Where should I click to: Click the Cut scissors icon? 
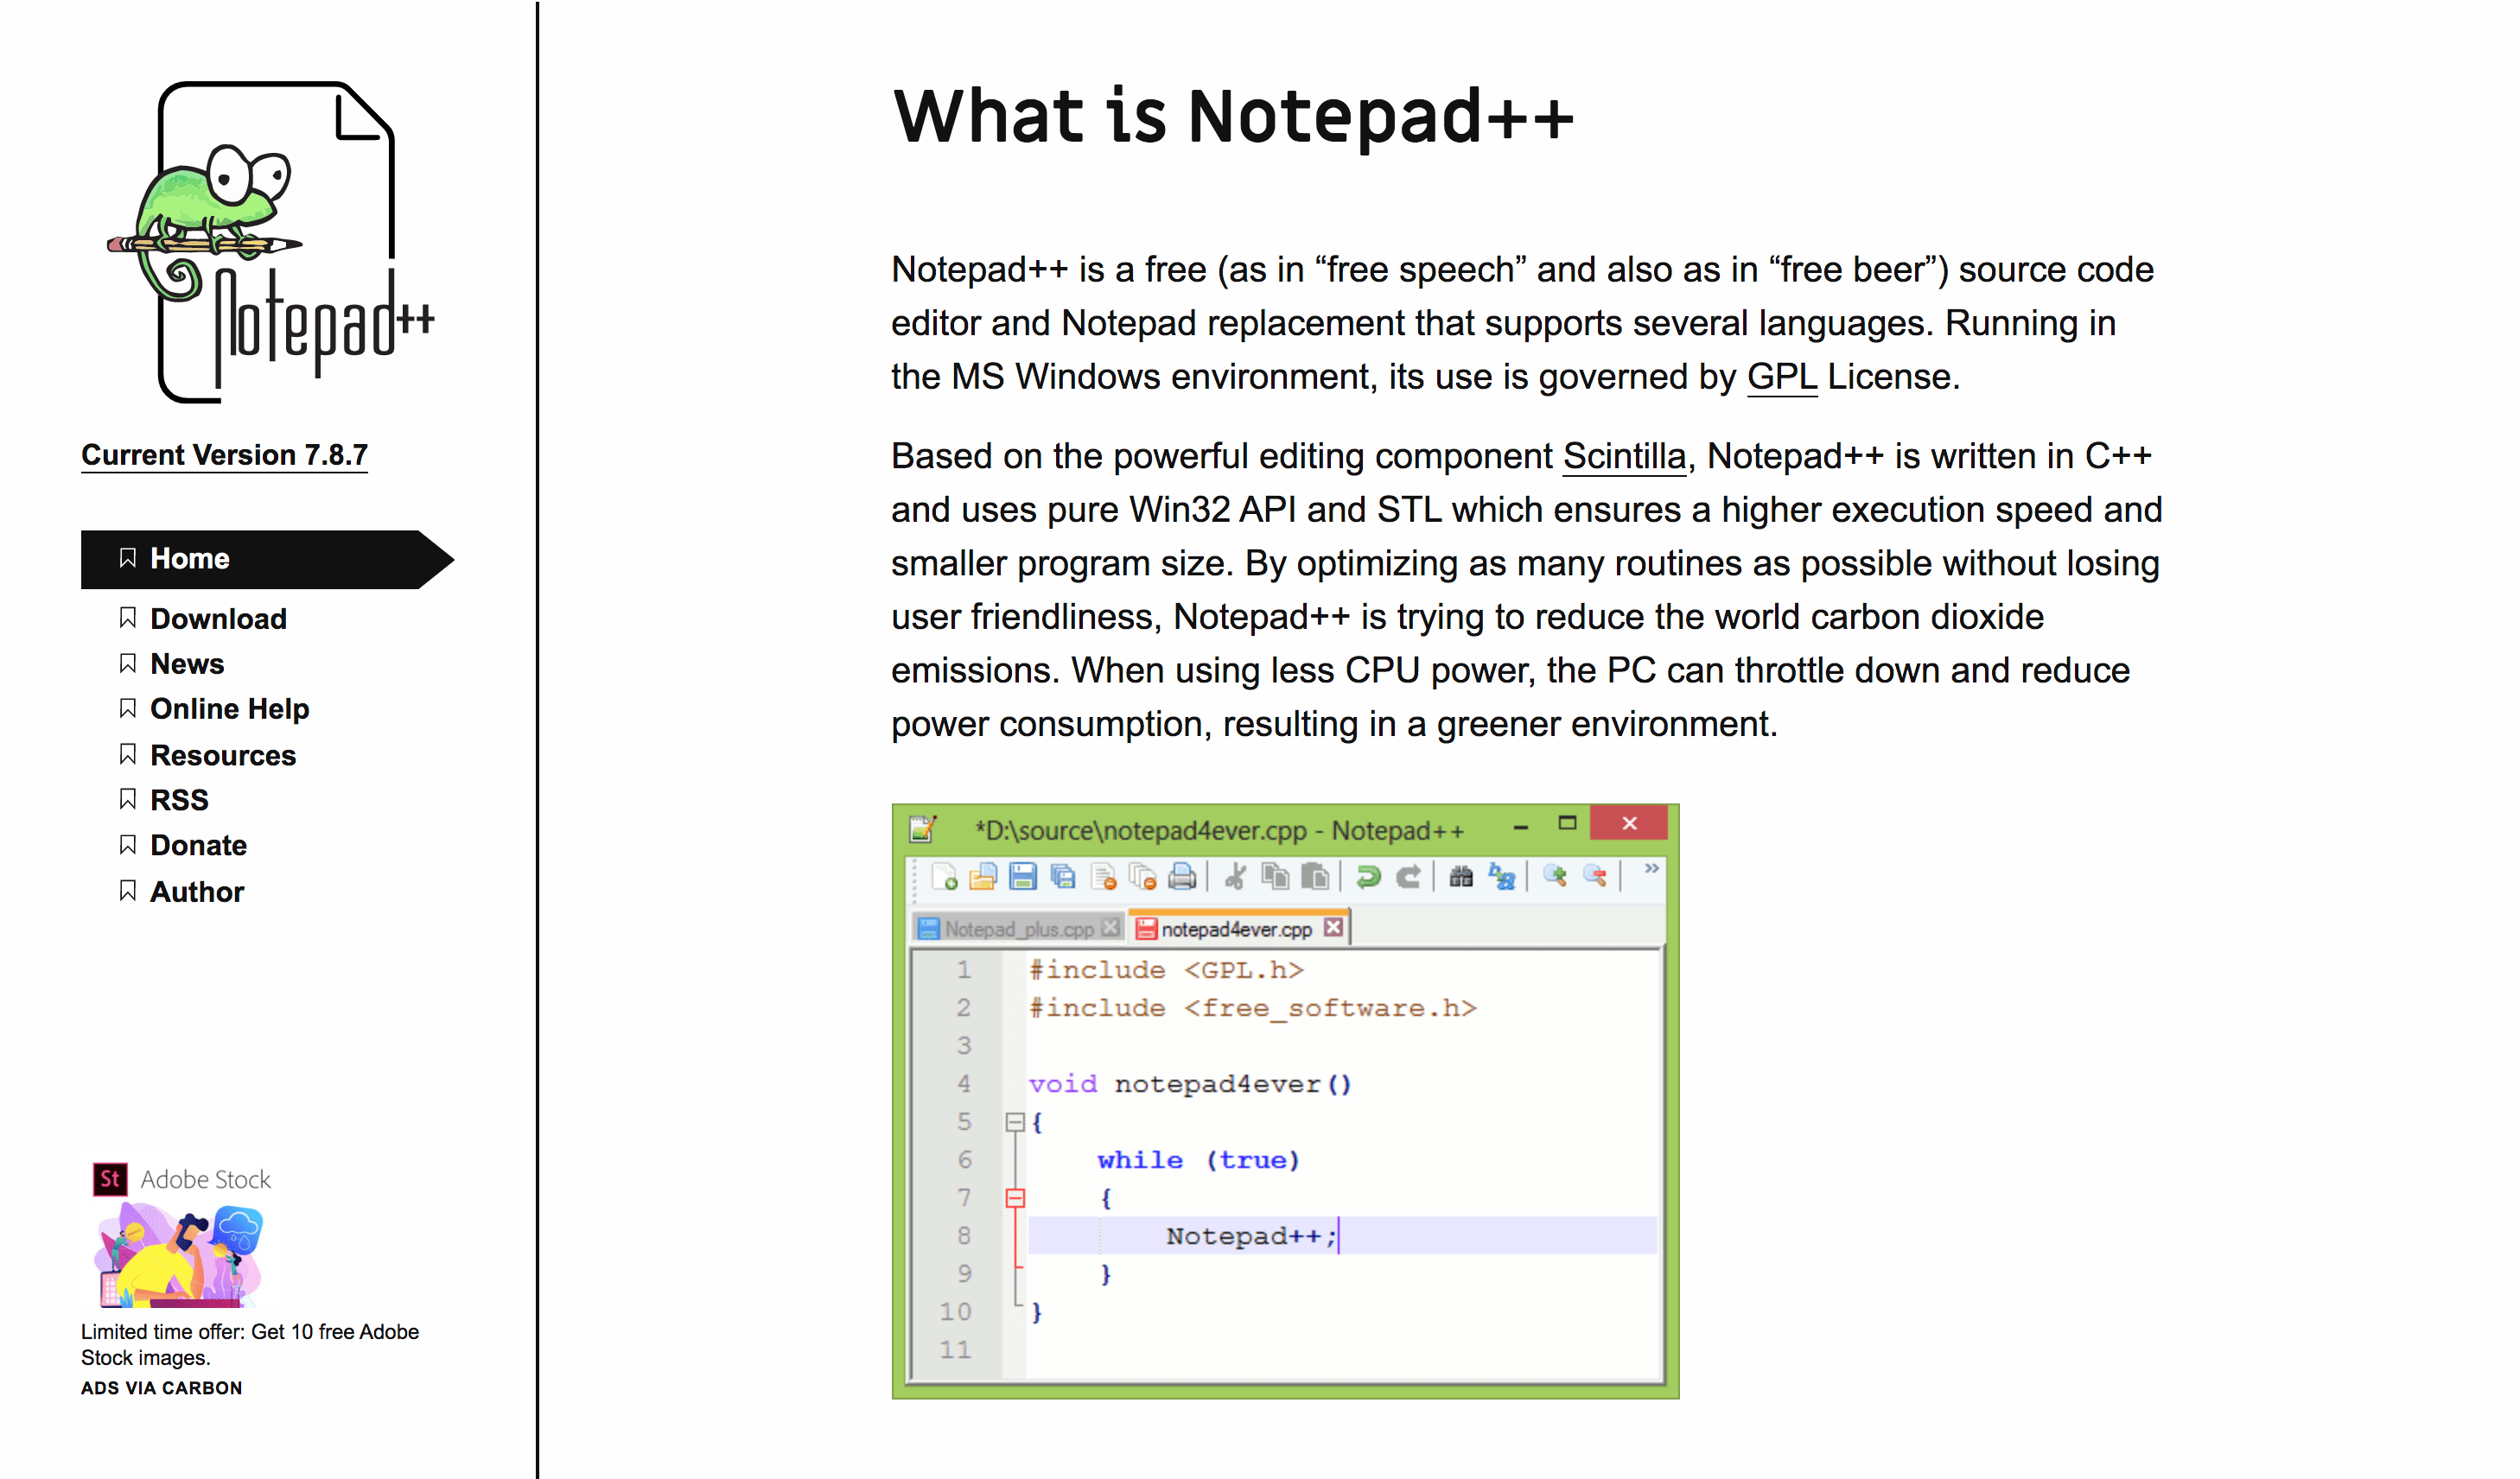[x=1235, y=876]
